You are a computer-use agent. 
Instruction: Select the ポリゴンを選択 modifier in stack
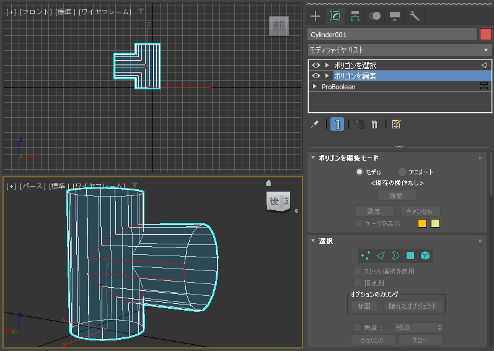coord(355,65)
